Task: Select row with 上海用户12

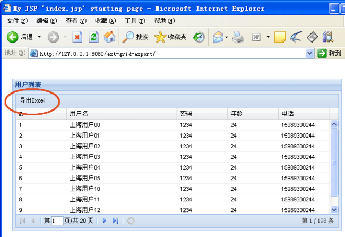Action: [x=172, y=209]
